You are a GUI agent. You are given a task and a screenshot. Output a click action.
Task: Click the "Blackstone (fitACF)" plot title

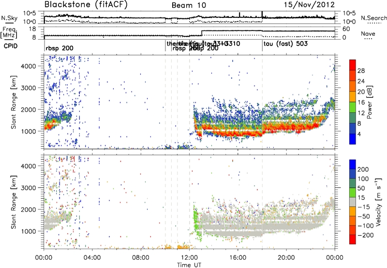pyautogui.click(x=86, y=4)
